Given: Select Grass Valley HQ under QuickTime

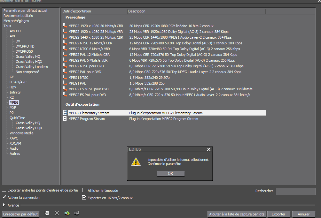Looking at the screenshot, I should pyautogui.click(x=28, y=123).
